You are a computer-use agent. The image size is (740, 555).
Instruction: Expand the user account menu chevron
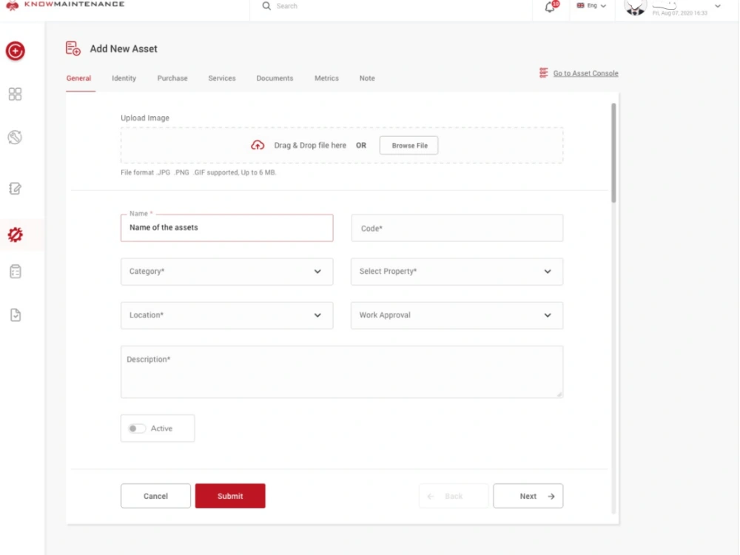(x=718, y=6)
